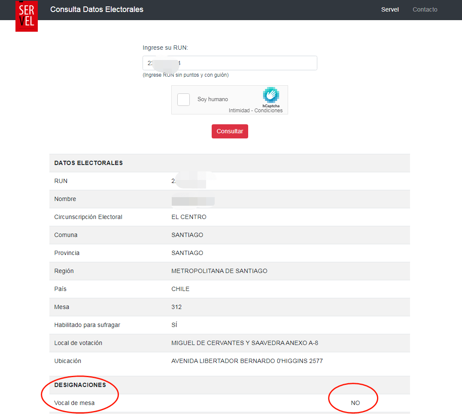This screenshot has height=414, width=462.
Task: Go to the Contacto page
Action: tap(425, 9)
